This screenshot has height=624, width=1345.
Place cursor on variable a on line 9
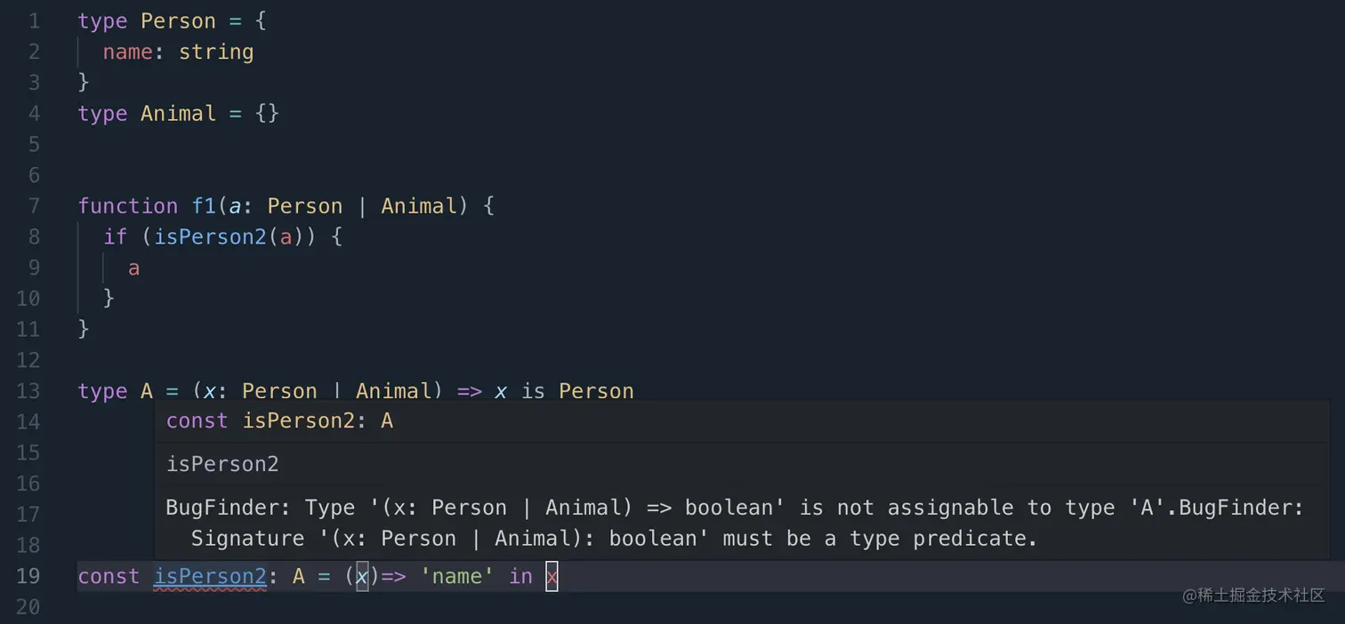pos(133,268)
